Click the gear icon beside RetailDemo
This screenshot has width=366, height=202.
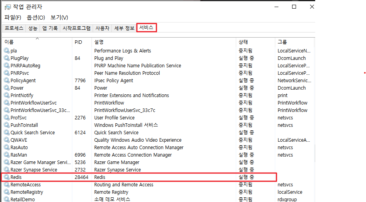(x=7, y=199)
